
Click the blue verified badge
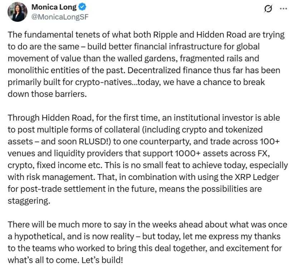[81, 7]
